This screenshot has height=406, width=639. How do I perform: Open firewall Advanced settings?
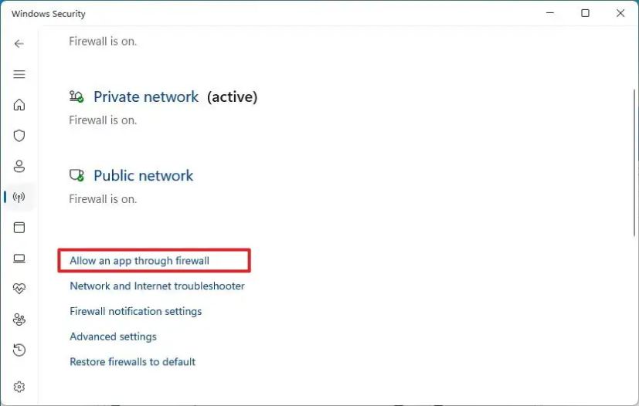point(113,337)
